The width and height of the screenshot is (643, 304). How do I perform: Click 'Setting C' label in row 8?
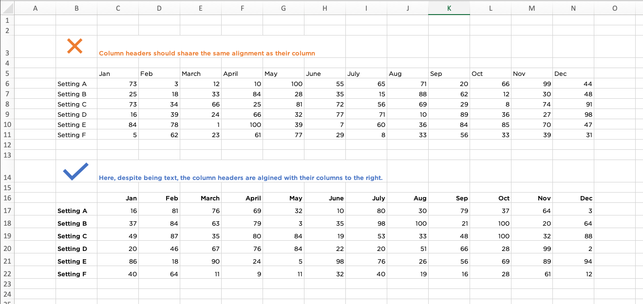point(72,105)
